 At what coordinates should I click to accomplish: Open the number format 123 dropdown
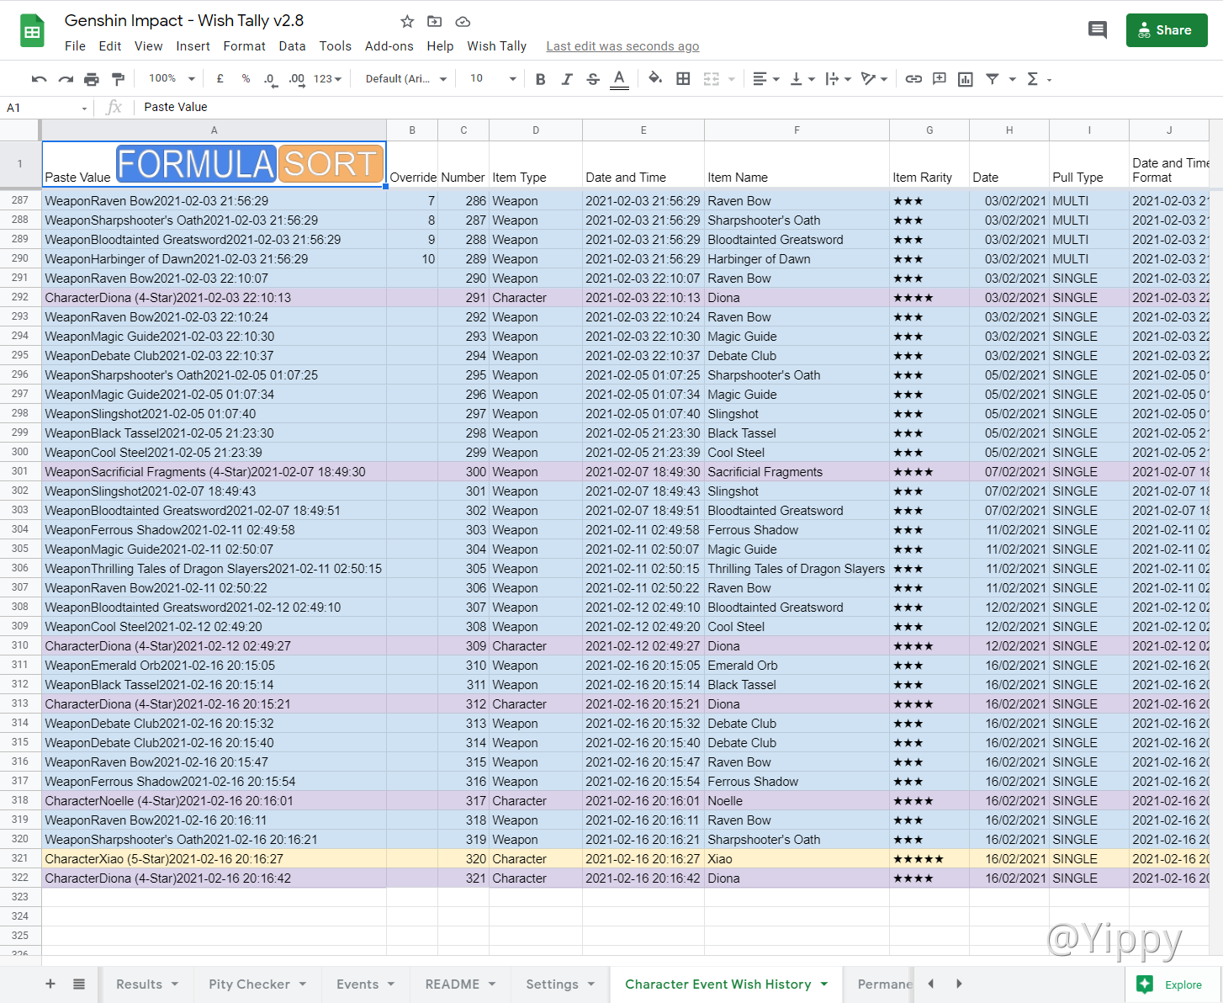point(327,79)
